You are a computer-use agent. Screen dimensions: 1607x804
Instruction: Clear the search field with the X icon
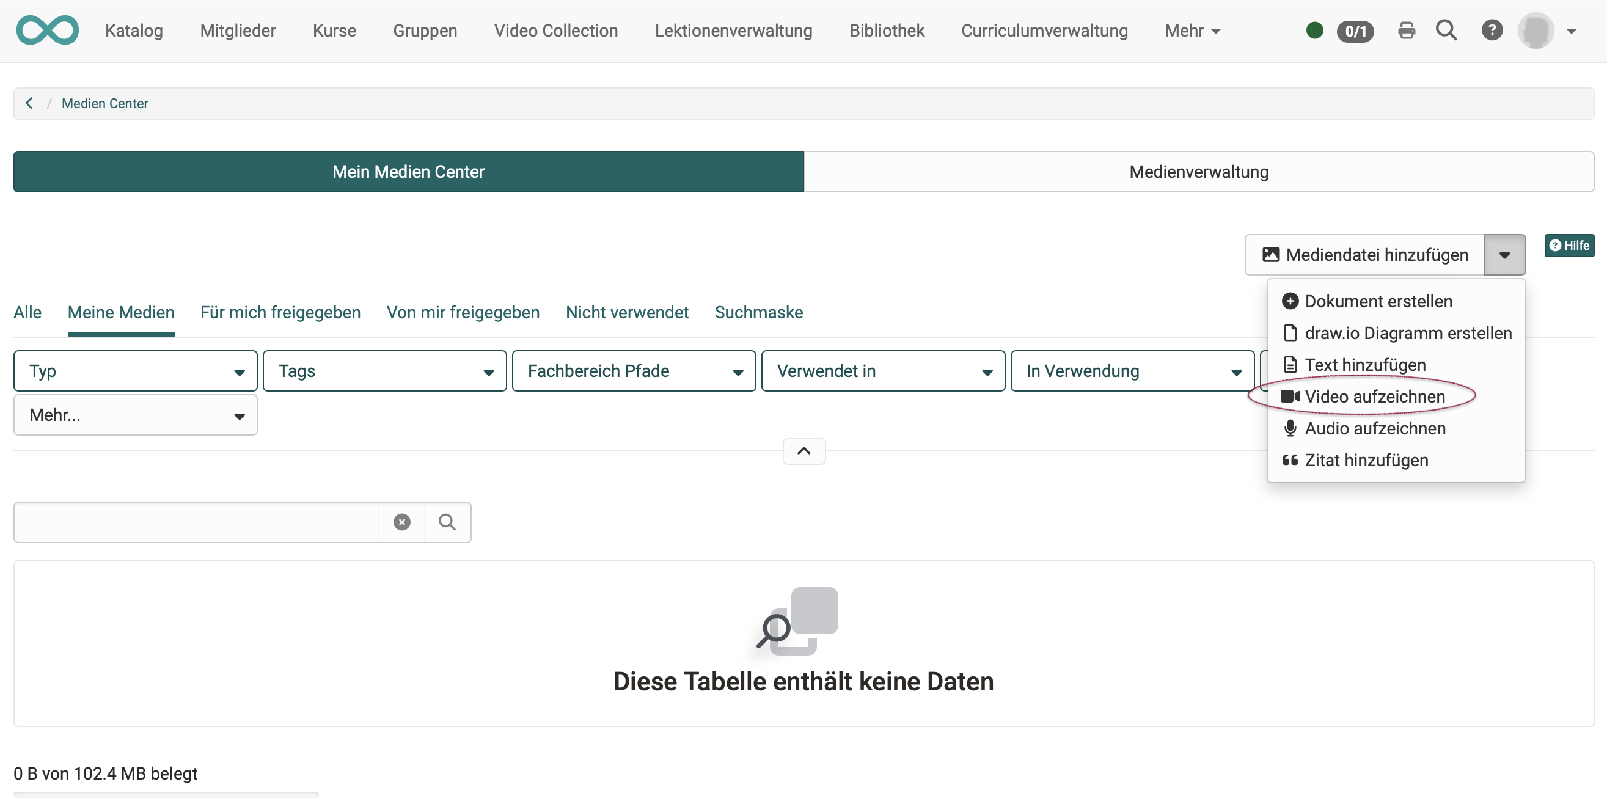402,522
